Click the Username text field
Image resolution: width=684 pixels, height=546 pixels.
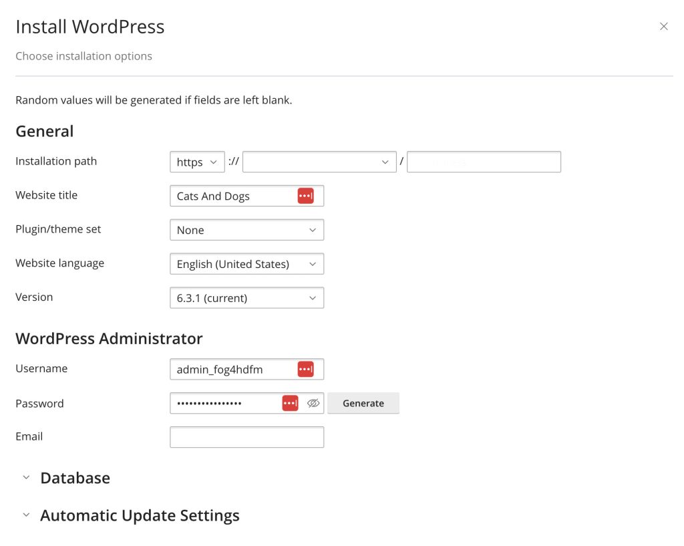230,369
